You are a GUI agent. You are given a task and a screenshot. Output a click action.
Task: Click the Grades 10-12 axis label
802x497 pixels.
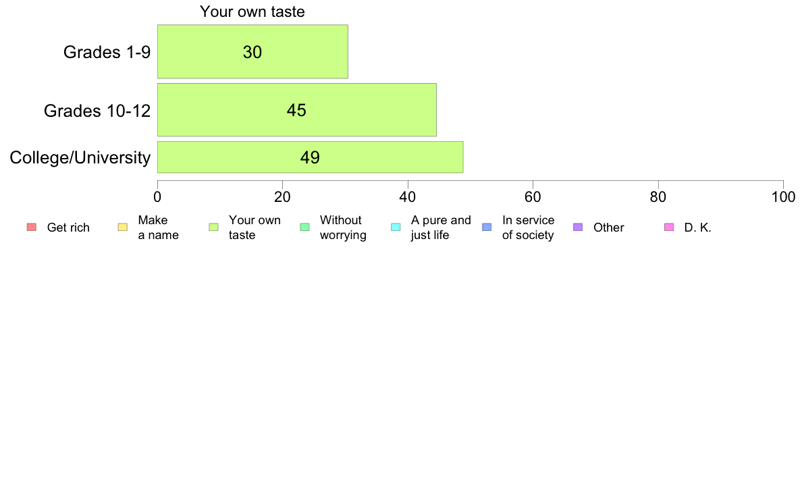coord(97,111)
